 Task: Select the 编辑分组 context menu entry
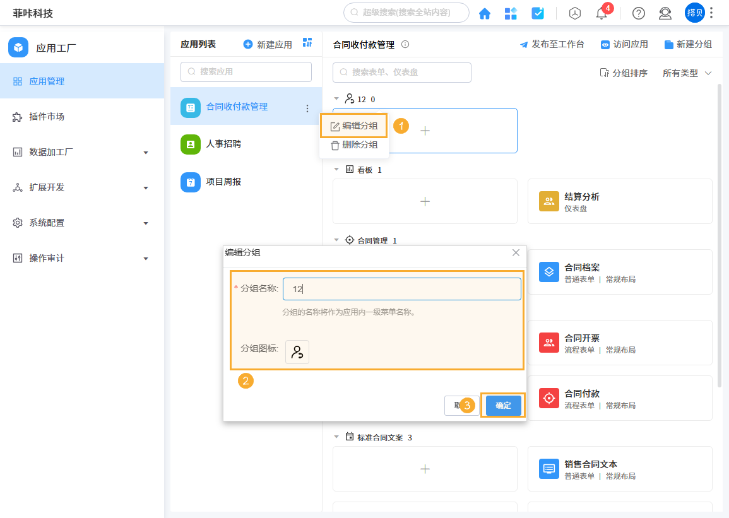coord(354,125)
